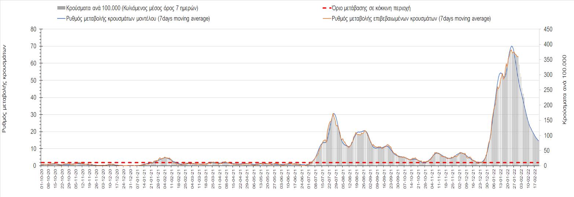The image size is (574, 197).
Task: Click the legend text 'Ρυθμός μεταβολής επιβεβαιωμένων κρουσμάτων'
Action: 411,19
